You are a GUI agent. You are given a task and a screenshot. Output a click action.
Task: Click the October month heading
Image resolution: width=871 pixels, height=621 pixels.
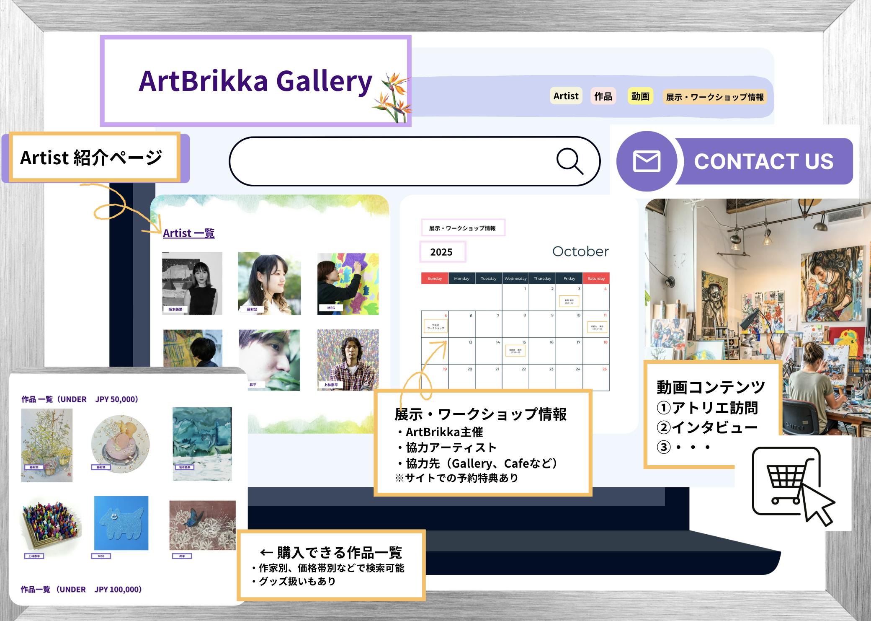point(580,251)
